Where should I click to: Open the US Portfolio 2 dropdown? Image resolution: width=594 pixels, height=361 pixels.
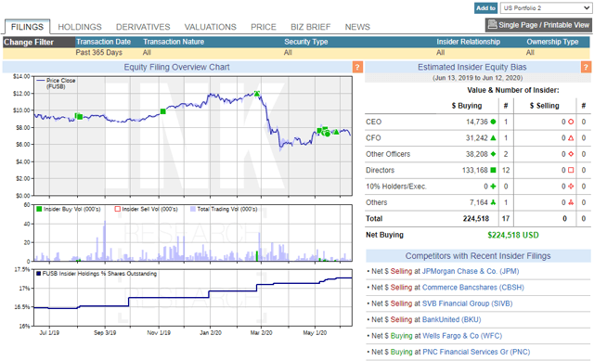coord(546,8)
